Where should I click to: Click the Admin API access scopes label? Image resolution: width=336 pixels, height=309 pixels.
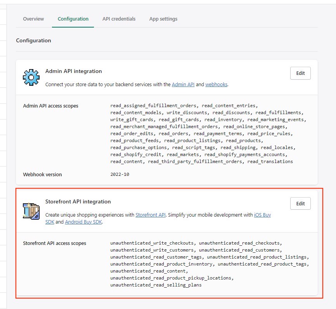click(50, 106)
